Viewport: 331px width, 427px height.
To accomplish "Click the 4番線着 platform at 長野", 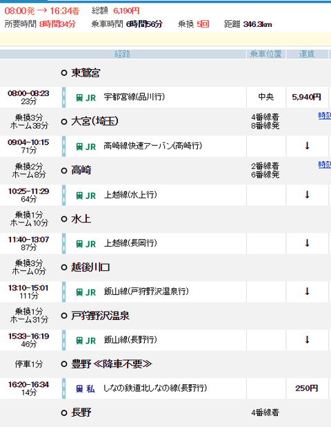I will (265, 413).
